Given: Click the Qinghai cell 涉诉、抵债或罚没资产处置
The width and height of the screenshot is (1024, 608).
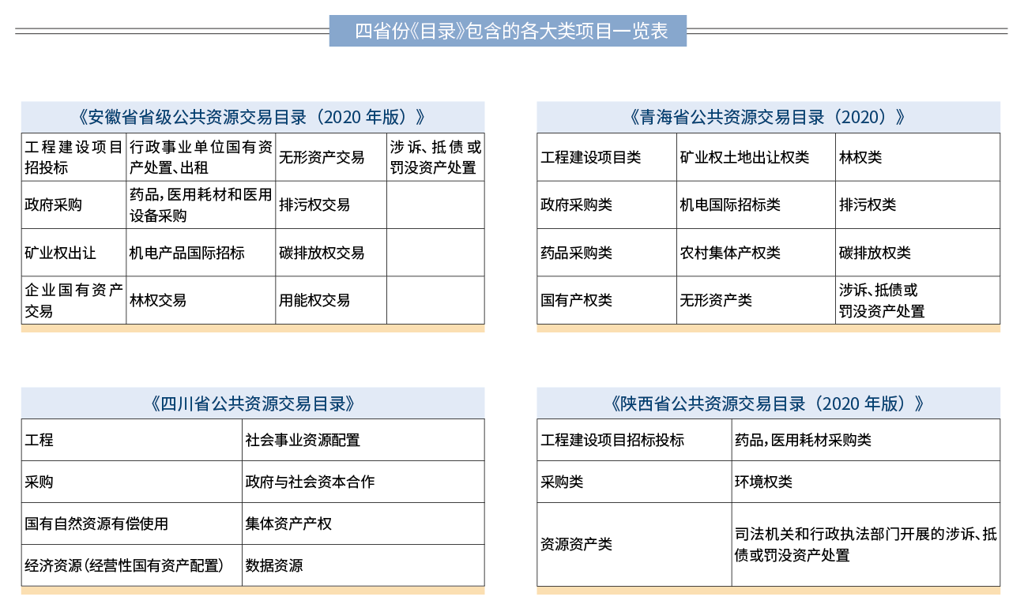Looking at the screenshot, I should [917, 300].
